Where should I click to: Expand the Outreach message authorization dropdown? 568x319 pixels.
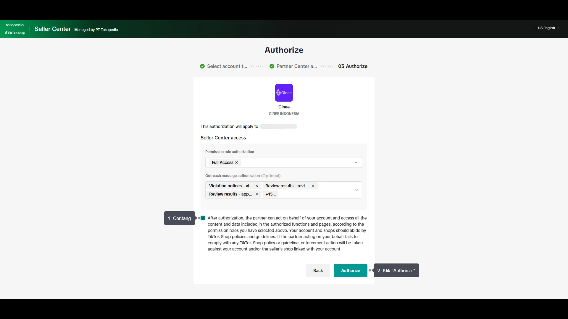[356, 190]
